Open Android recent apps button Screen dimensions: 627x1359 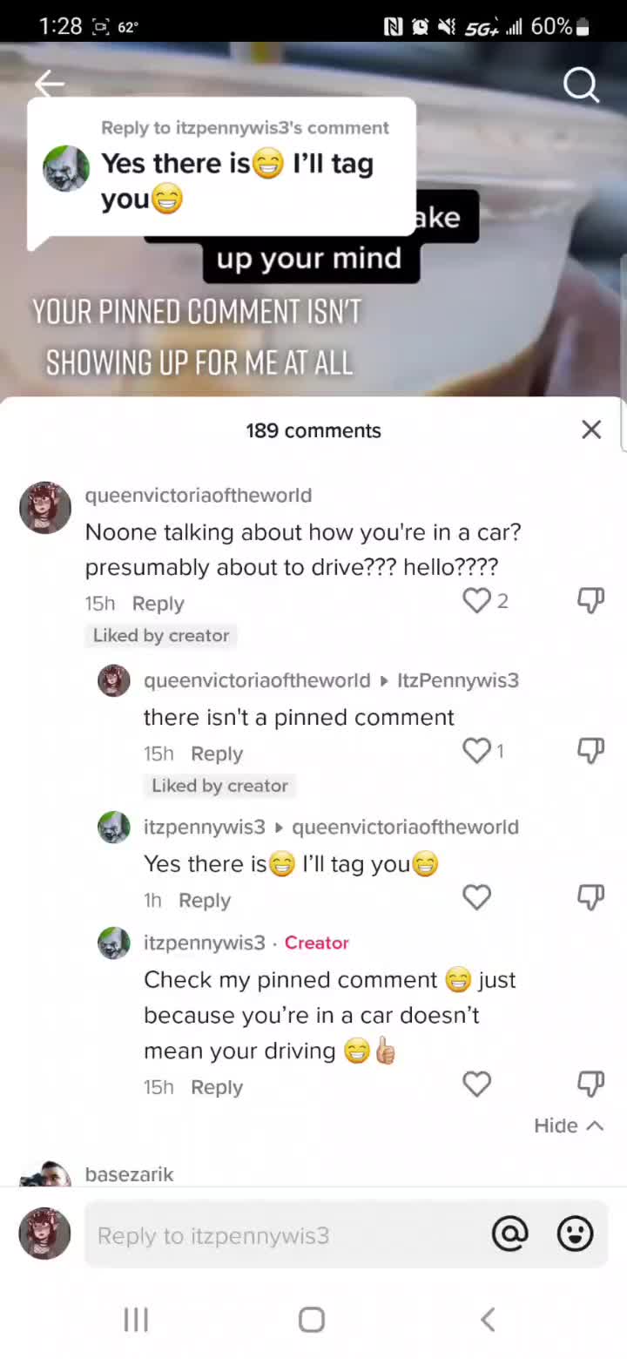tap(136, 1320)
